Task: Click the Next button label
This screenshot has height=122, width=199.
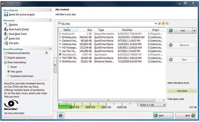Action: pos(187,115)
